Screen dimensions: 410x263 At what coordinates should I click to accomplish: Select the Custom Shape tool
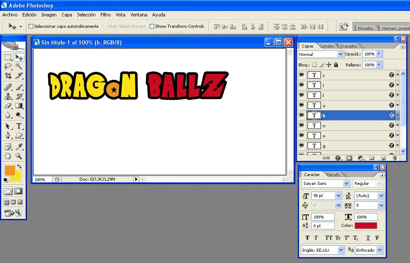tap(19, 135)
